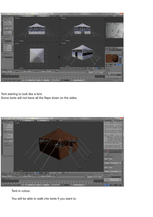Click Start under Embedded Player in brown-tent window
This screenshot has width=153, height=217.
tap(109, 159)
